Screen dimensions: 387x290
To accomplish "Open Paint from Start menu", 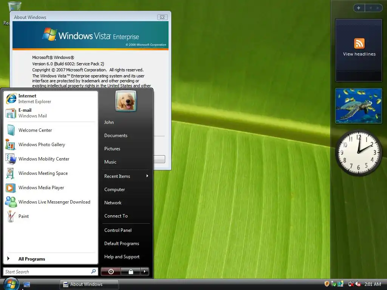I will click(50, 216).
